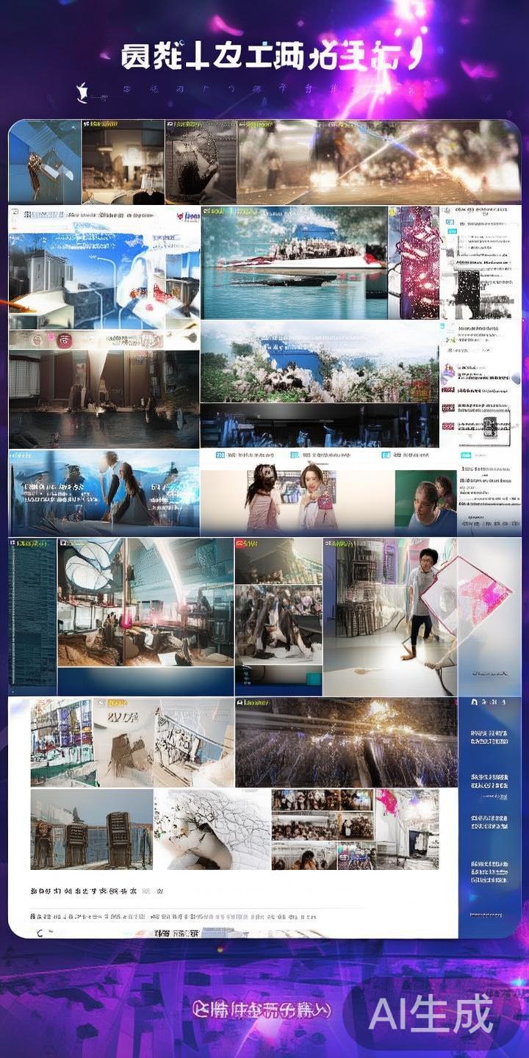Viewport: 529px width, 1058px height.
Task: Select the white cracked texture image
Action: pos(212,830)
